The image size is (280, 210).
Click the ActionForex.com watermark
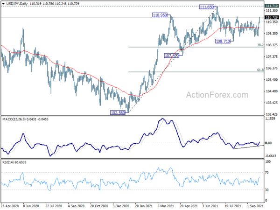click(217, 95)
